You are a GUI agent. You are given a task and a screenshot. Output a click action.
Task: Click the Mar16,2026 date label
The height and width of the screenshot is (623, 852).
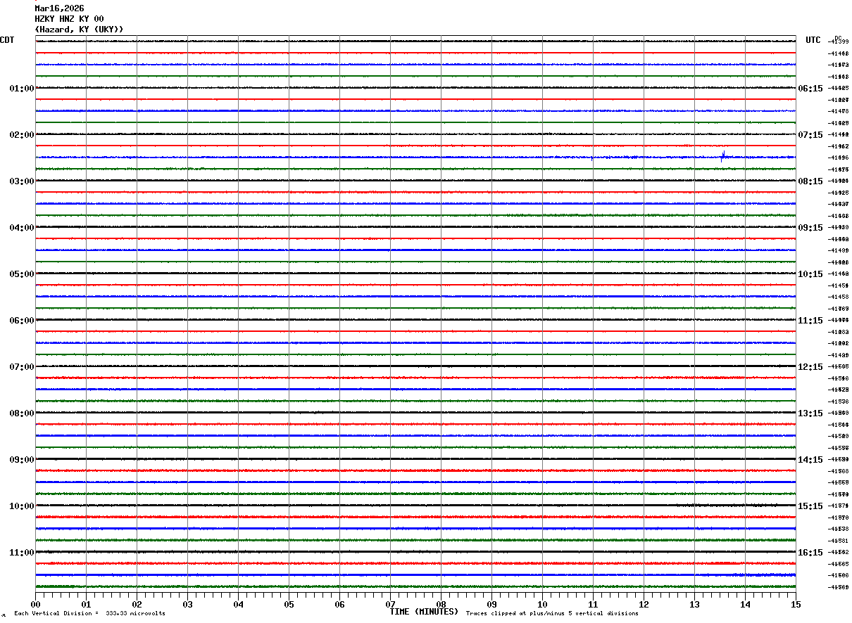[59, 8]
